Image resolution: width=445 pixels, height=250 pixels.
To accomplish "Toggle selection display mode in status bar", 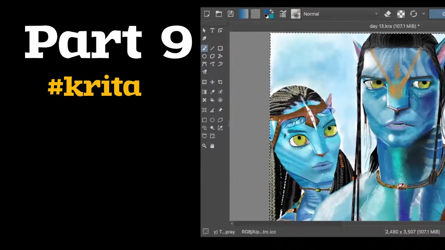I will tap(205, 231).
